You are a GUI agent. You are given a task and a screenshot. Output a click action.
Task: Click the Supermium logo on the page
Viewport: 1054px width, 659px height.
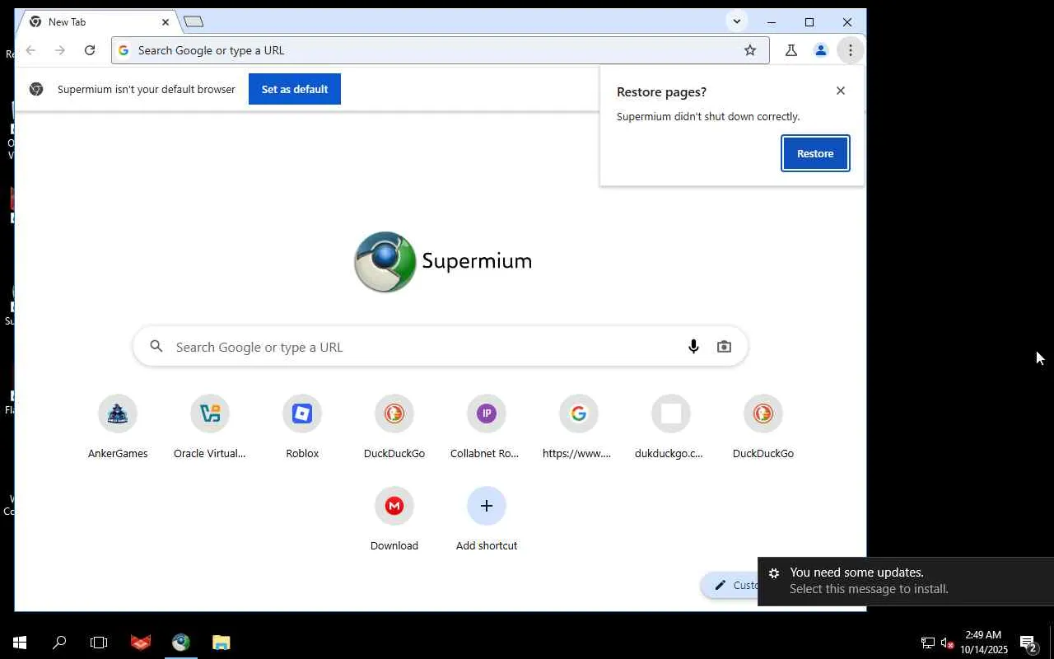(x=443, y=262)
